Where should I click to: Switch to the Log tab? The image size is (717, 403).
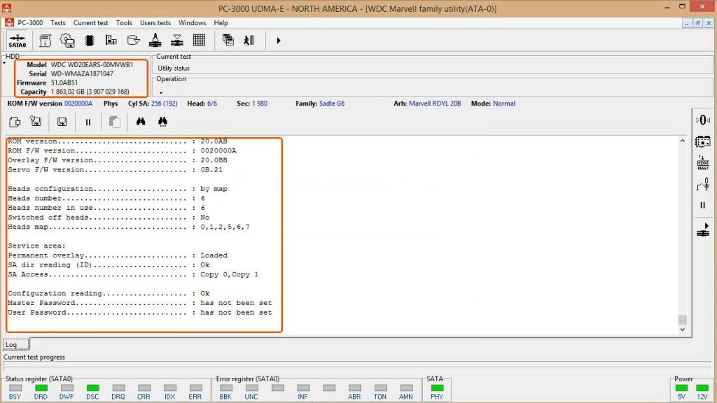(x=11, y=345)
